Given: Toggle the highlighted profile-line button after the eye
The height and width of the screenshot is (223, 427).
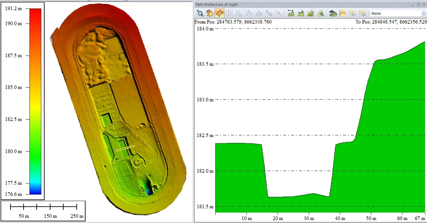Looking at the screenshot, I should pos(343,13).
